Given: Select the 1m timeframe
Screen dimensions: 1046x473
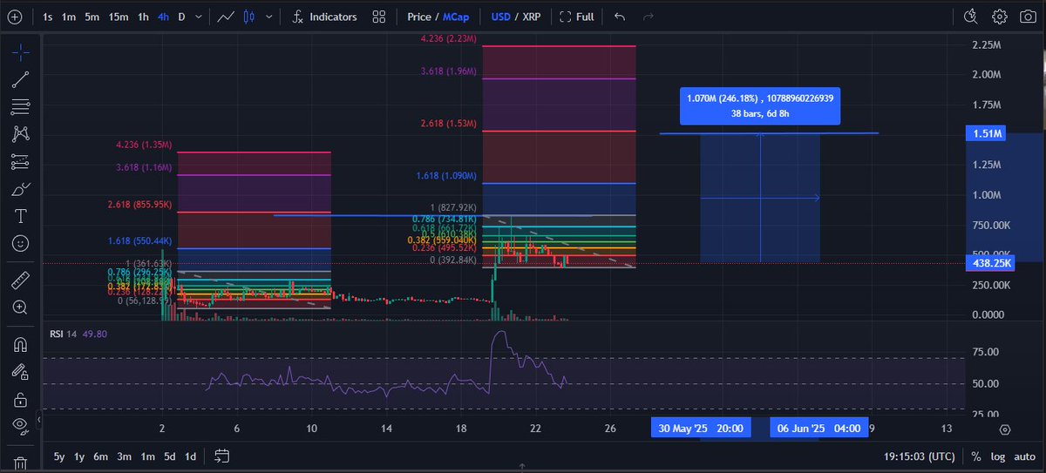Looking at the screenshot, I should click(68, 17).
